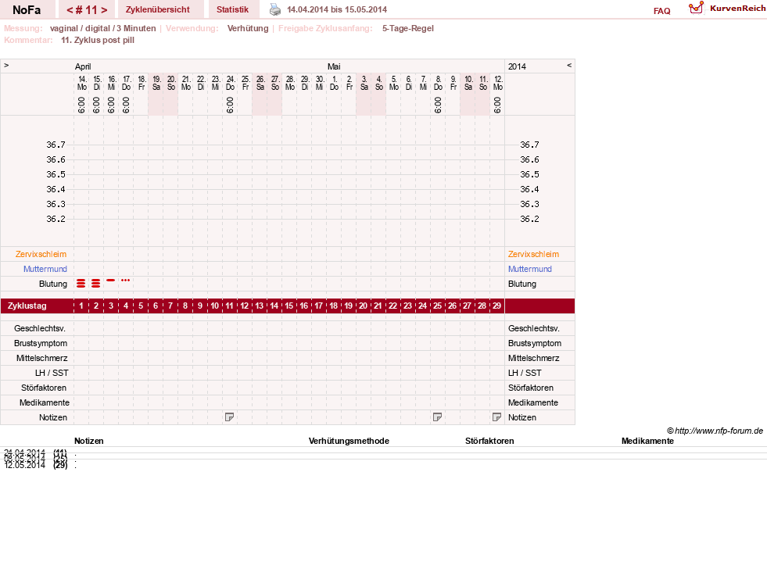Click the left LH / SST row label
This screenshot has height=565, width=767.
coord(52,373)
